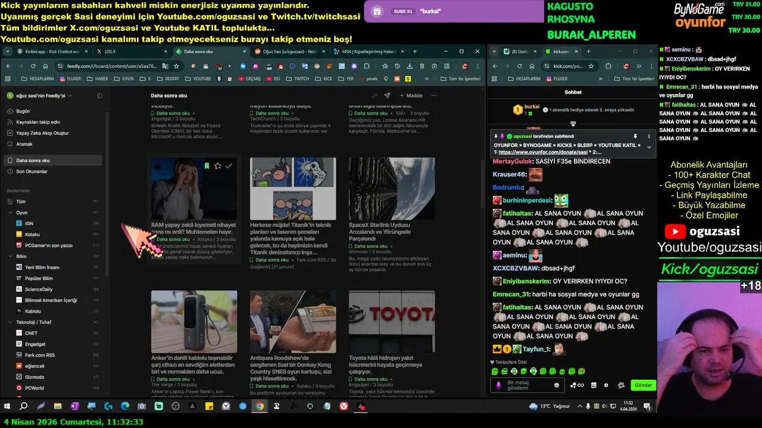Send the message with Gönder
This screenshot has height=428, width=762.
click(643, 385)
